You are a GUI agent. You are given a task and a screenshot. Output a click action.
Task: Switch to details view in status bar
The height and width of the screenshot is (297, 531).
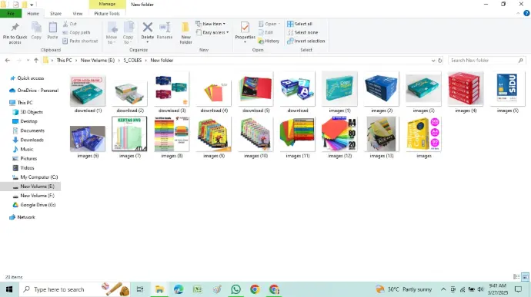click(516, 277)
